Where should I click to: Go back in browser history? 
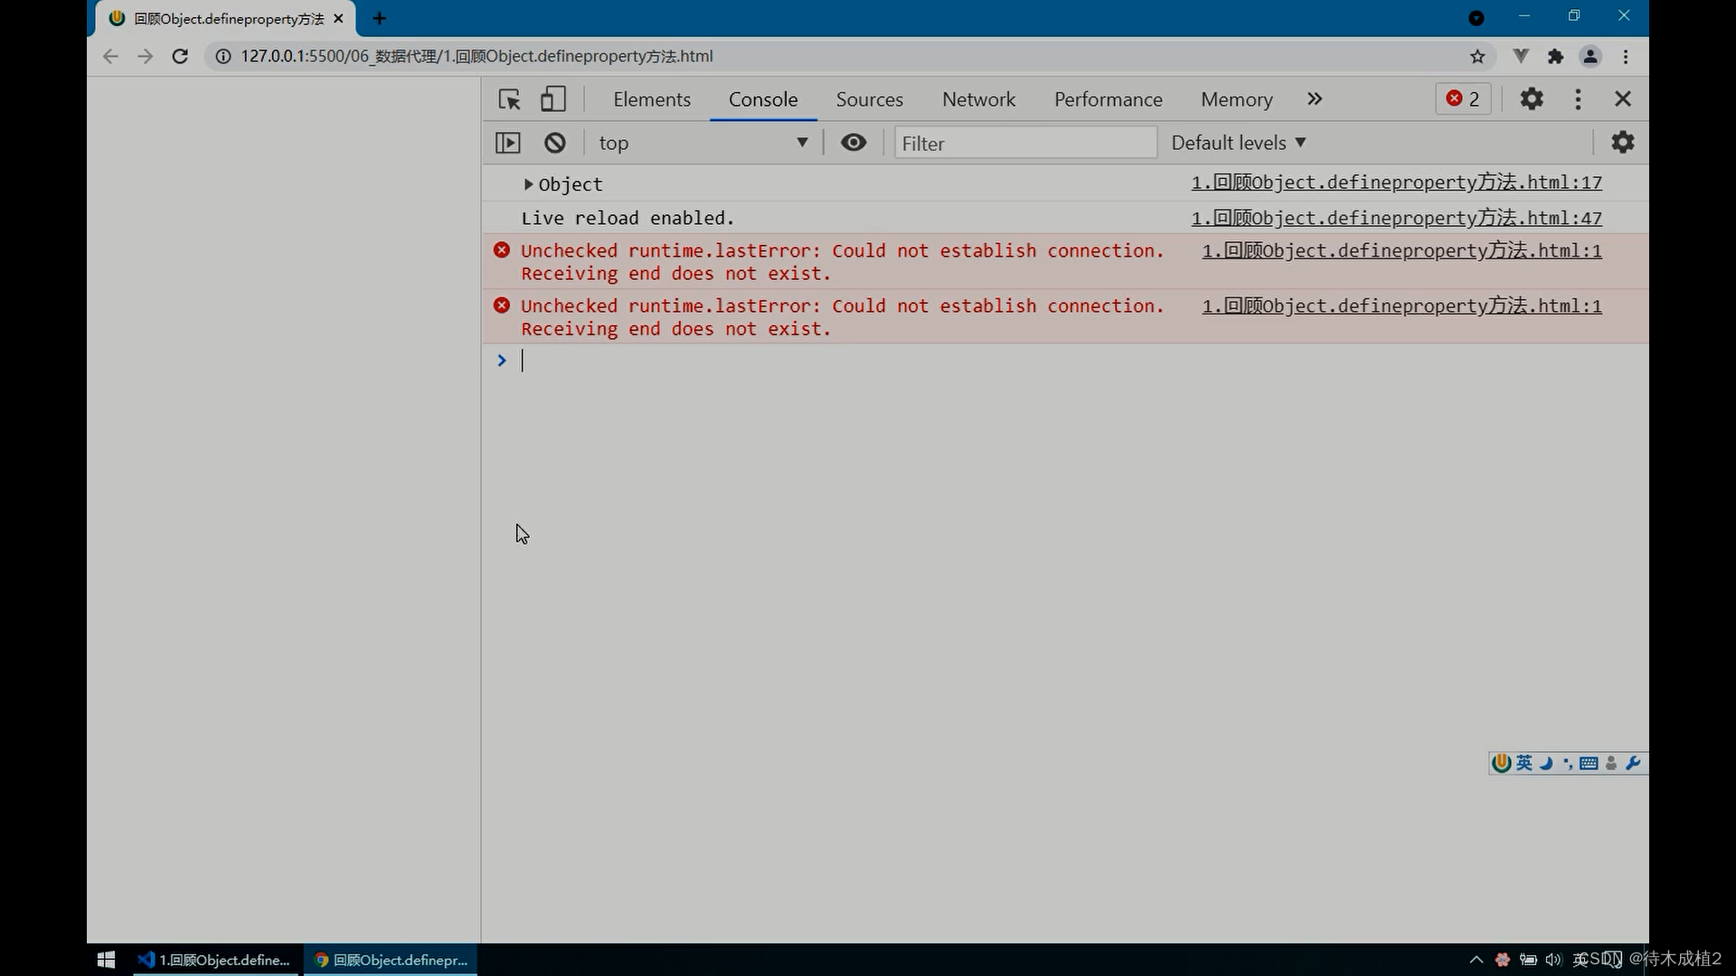[110, 56]
